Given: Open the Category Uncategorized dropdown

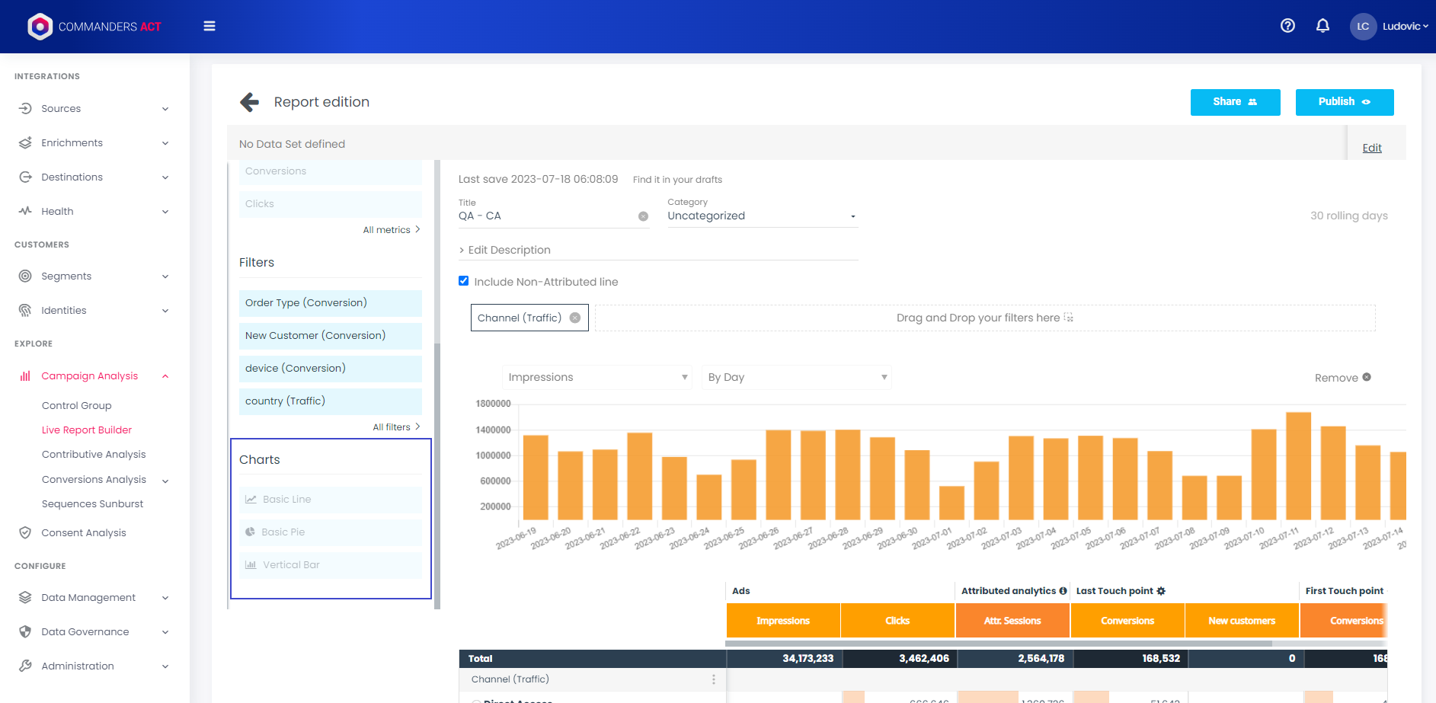Looking at the screenshot, I should [x=762, y=216].
